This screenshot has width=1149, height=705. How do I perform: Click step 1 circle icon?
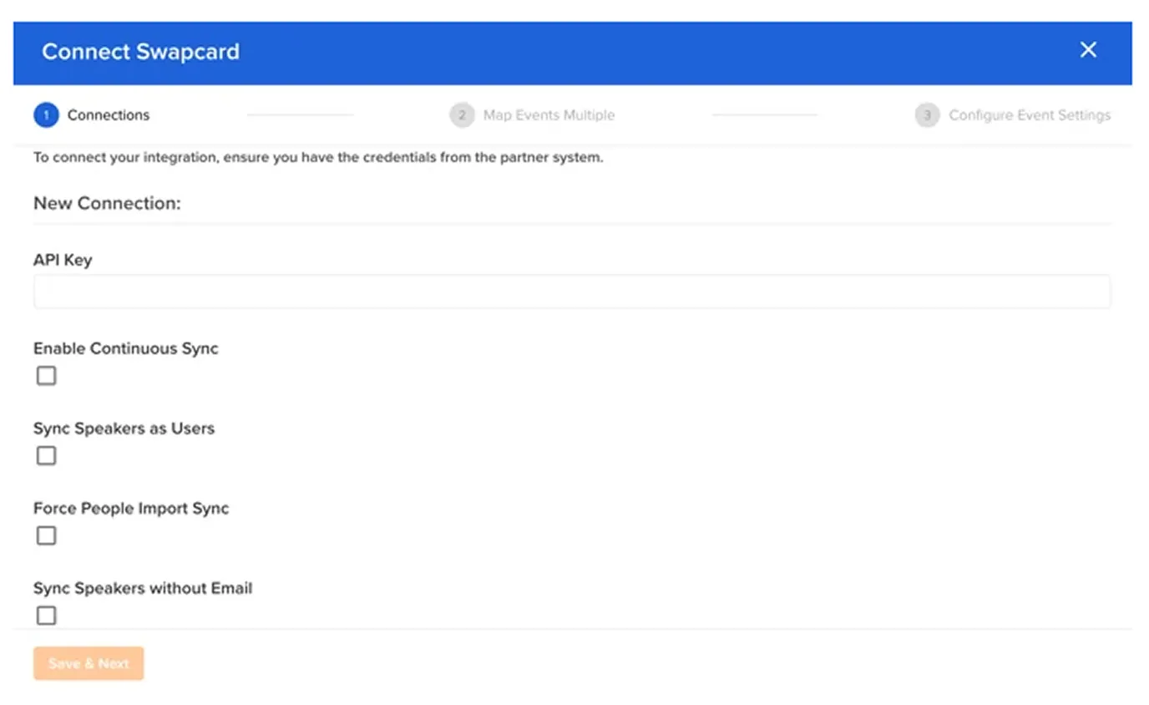[x=46, y=115]
